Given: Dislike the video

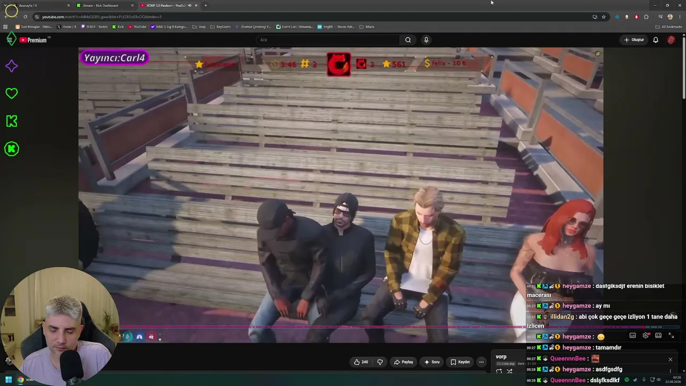Looking at the screenshot, I should click(380, 362).
